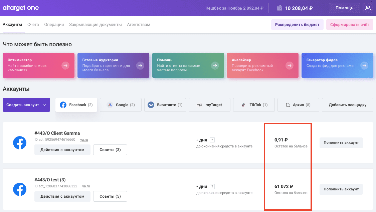Image resolution: width=376 pixels, height=212 pixels.
Task: Open the ya.ru link for test (3)
Action: 86,186
